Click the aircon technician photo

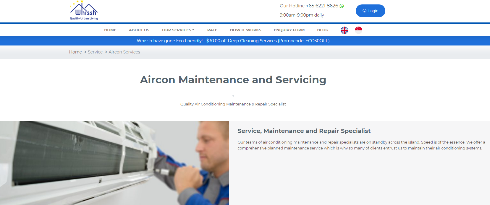[x=114, y=163]
